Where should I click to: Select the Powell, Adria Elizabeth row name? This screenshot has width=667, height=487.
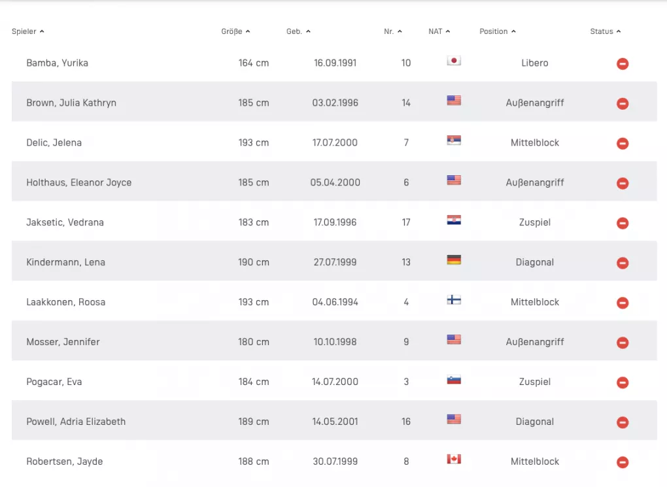pyautogui.click(x=76, y=422)
